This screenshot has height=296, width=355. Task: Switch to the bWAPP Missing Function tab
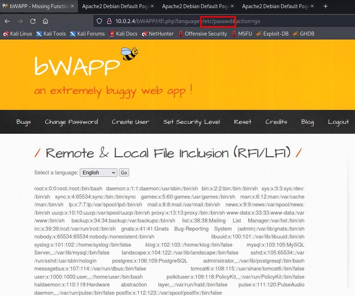pos(39,6)
